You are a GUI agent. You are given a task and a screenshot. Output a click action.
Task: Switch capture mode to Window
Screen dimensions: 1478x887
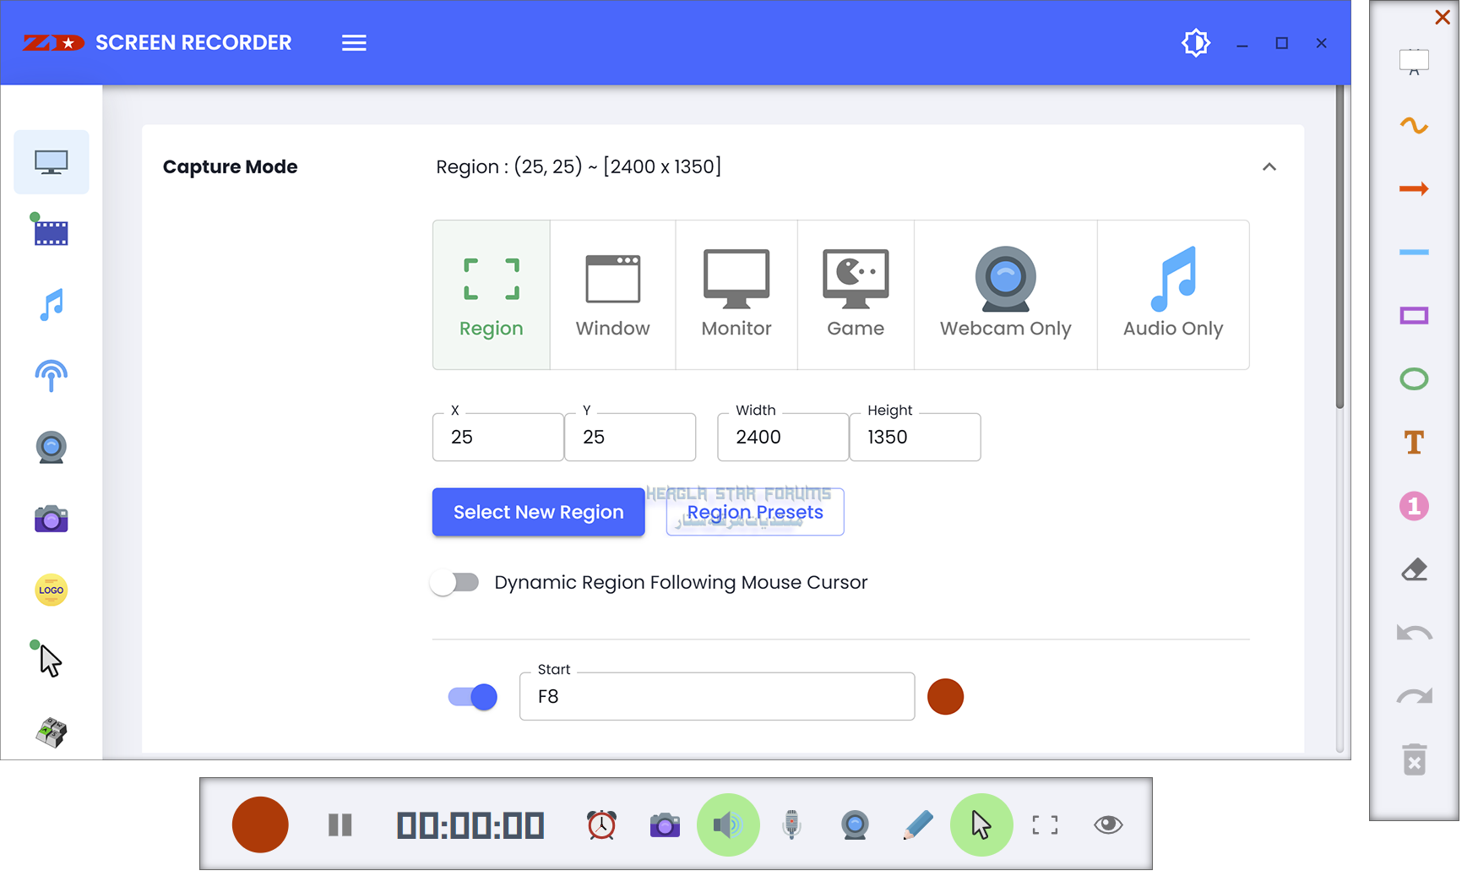612,295
